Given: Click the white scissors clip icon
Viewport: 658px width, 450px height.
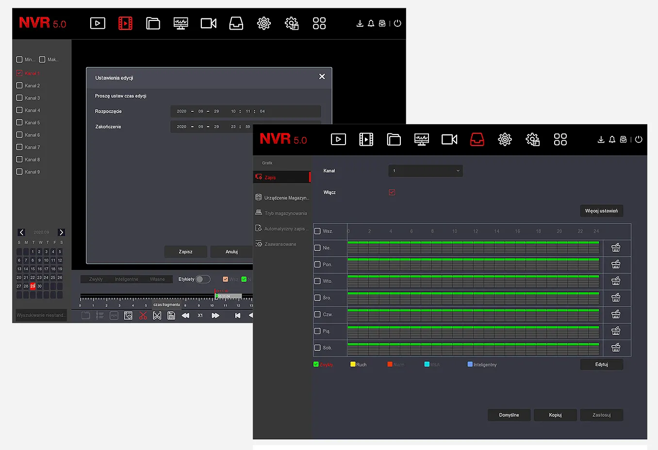Looking at the screenshot, I should click(x=157, y=316).
